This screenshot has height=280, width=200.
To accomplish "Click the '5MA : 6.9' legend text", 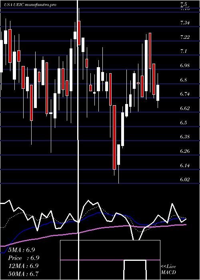I will (22, 250).
